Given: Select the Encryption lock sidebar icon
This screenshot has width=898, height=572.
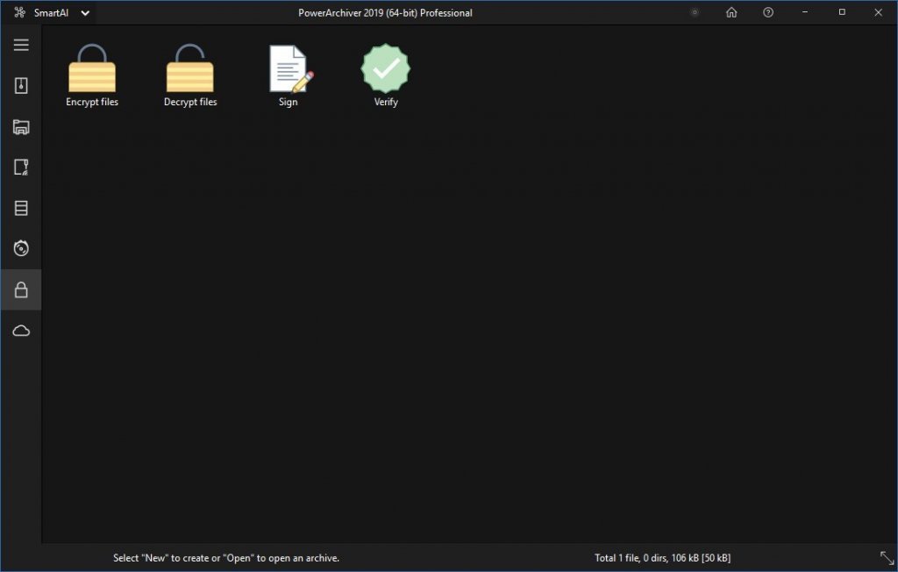Looking at the screenshot, I should coord(21,290).
